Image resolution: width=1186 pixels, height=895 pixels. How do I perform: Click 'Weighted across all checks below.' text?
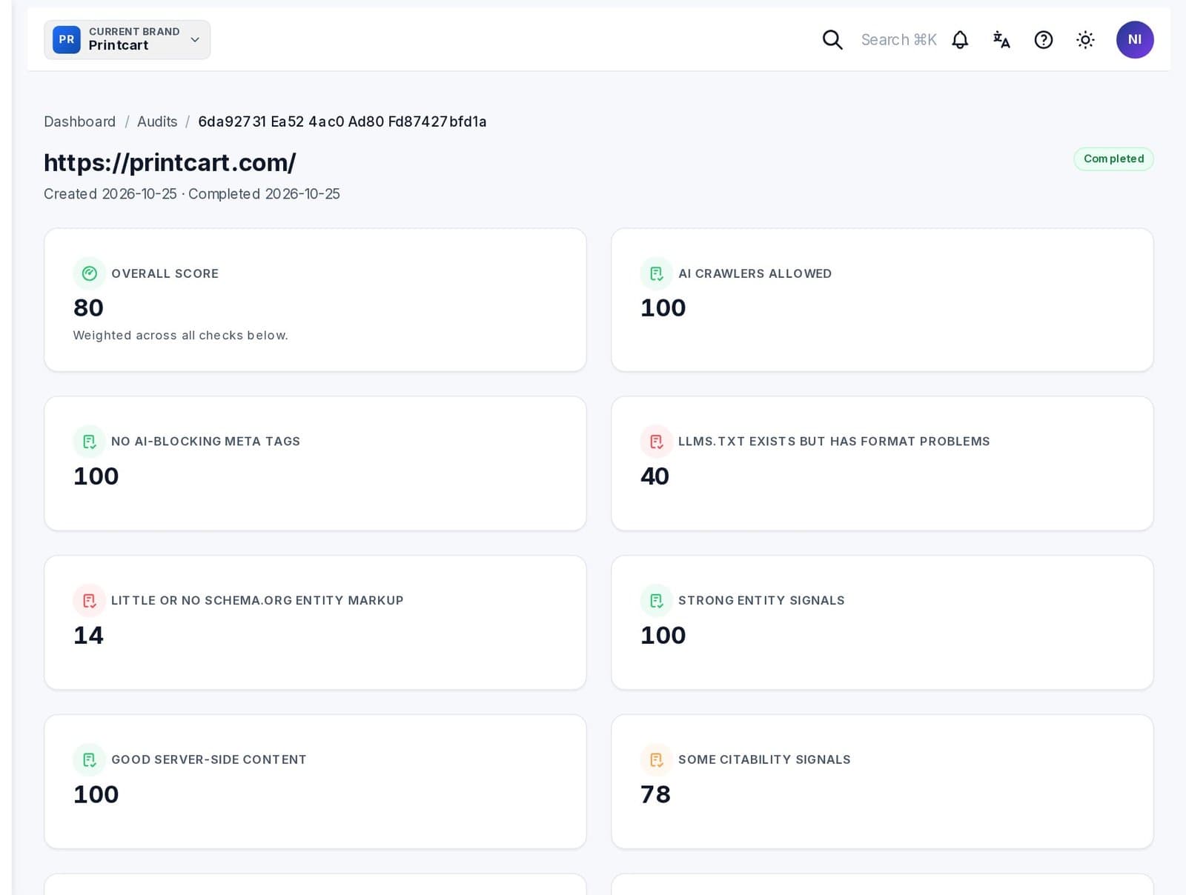(x=180, y=336)
